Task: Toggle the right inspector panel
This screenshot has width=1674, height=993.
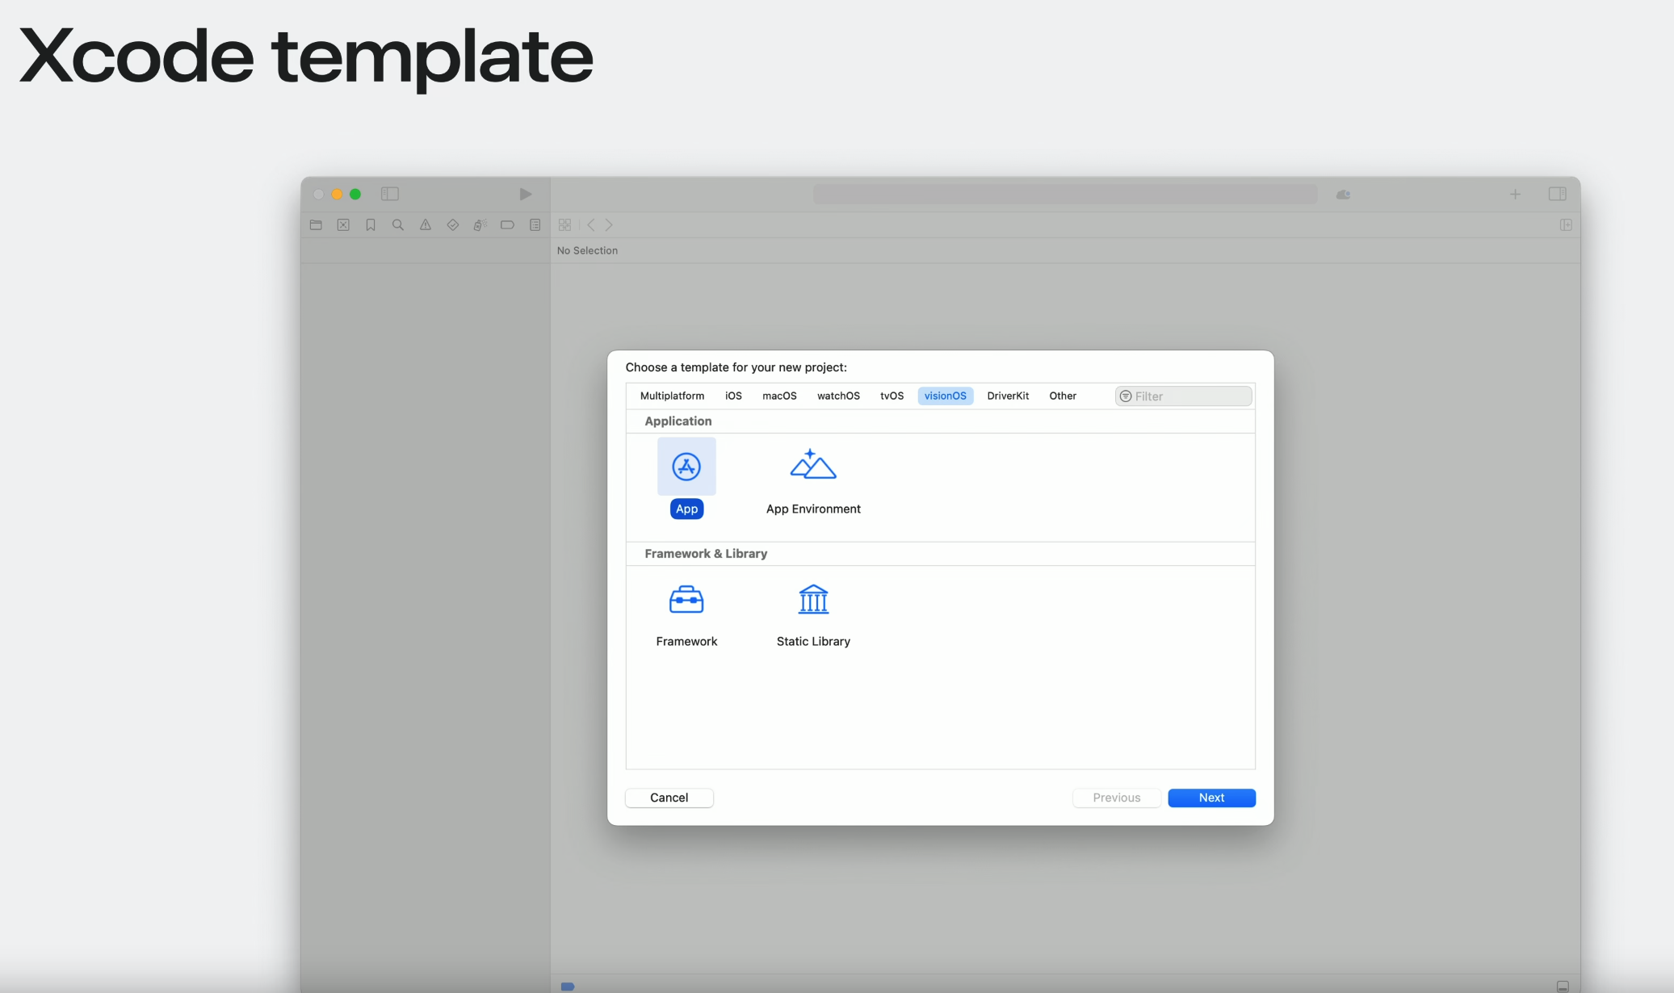Action: (1557, 194)
